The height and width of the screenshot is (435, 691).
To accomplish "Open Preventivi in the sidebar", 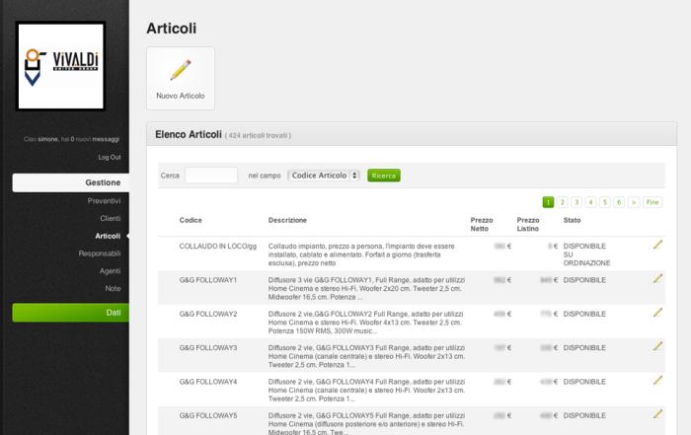I will click(104, 201).
